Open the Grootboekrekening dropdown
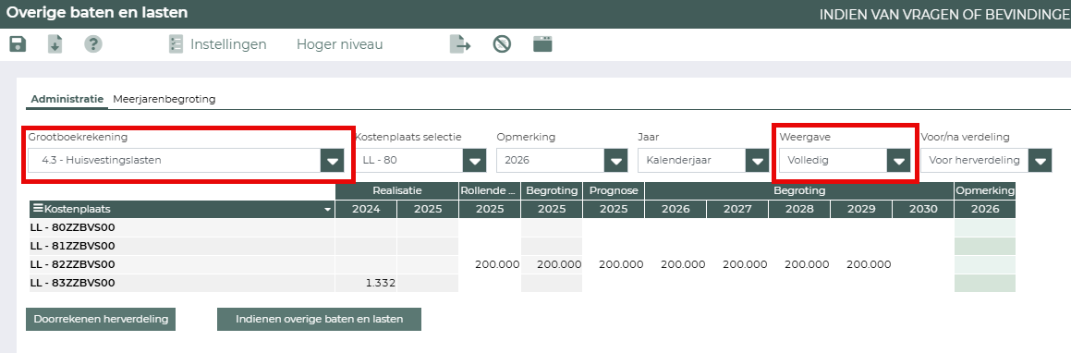The image size is (1071, 353). tap(332, 161)
